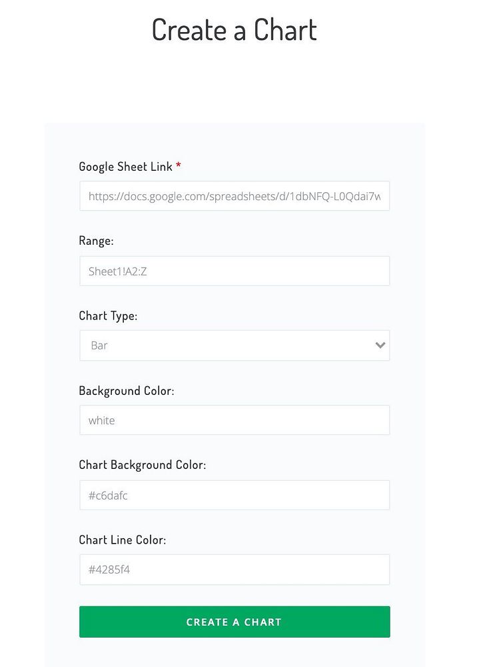487x667 pixels.
Task: Click the 'Chart Line Color:' label
Action: (122, 540)
